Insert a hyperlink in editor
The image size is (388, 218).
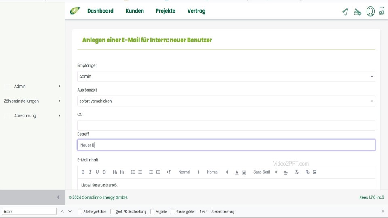click(308, 172)
